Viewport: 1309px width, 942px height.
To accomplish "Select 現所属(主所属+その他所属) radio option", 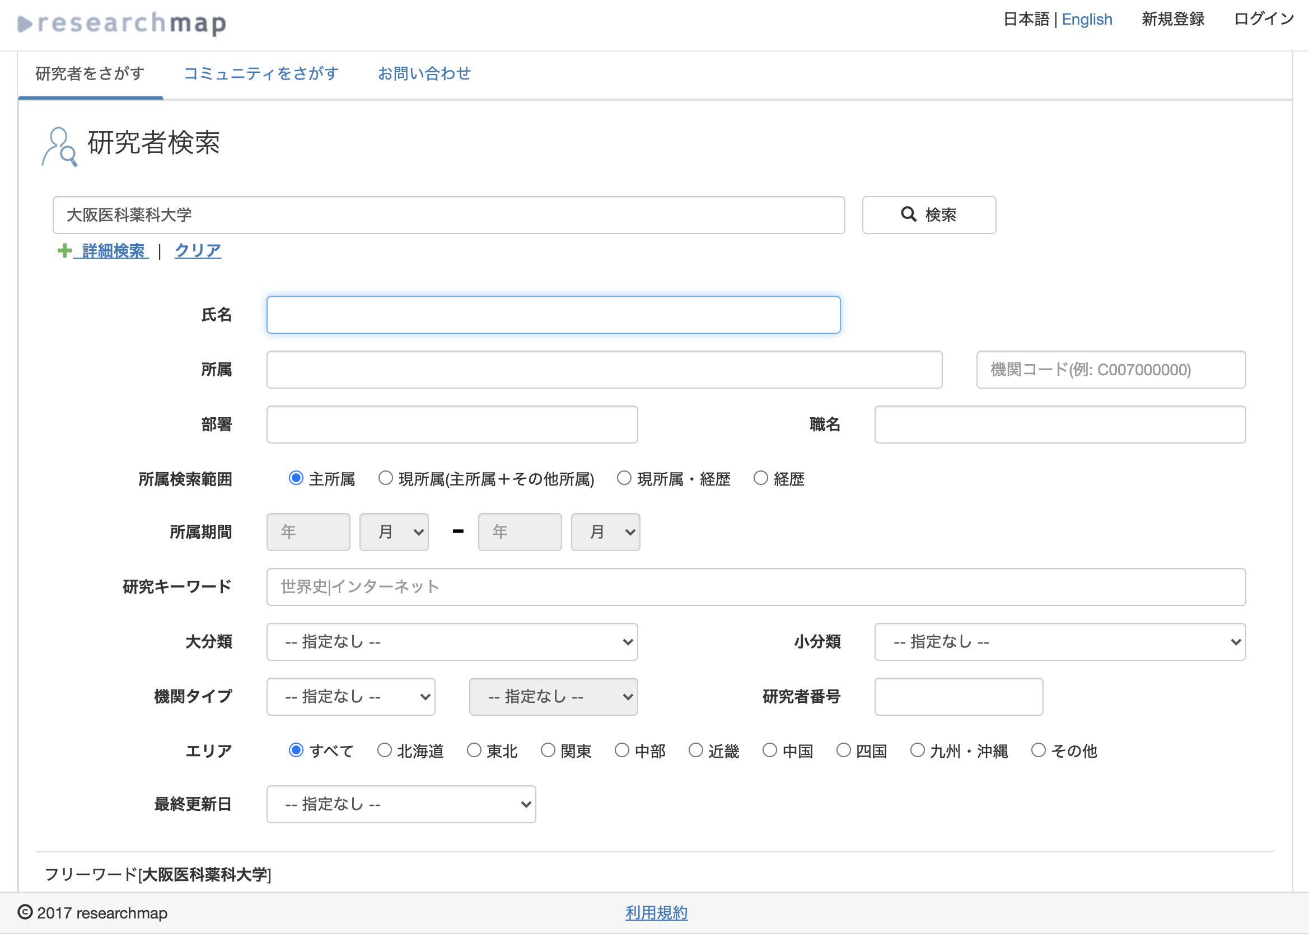I will 386,478.
